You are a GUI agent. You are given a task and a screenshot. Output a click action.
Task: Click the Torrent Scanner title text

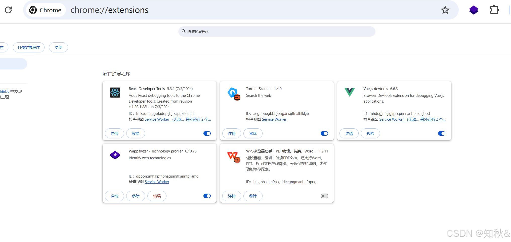(x=259, y=89)
